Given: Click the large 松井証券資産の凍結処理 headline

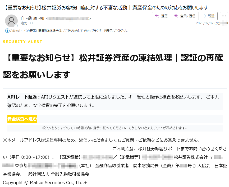Looking at the screenshot, I should click(113, 66).
